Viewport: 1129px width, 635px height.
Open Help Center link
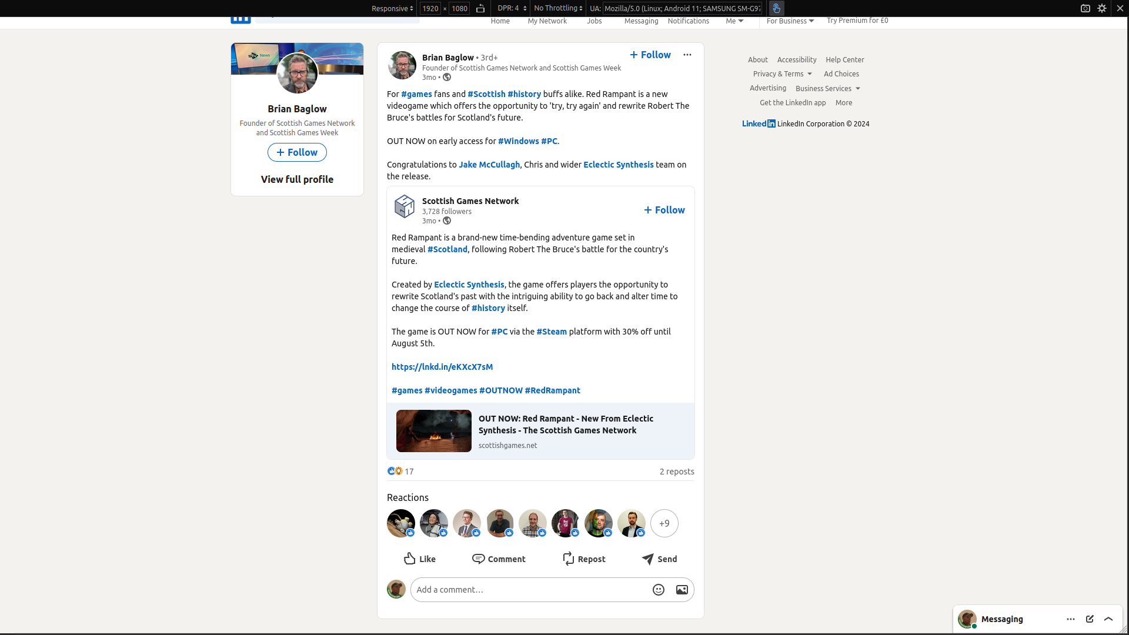845,60
